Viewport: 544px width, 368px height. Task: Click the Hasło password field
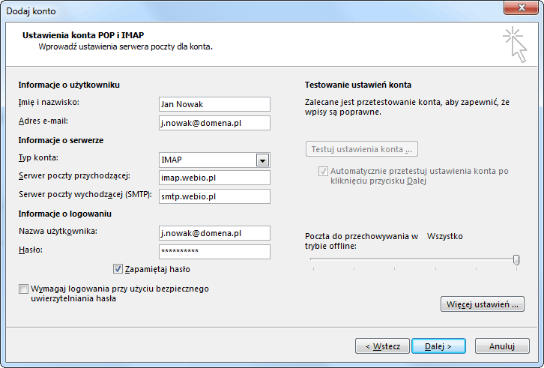(214, 252)
